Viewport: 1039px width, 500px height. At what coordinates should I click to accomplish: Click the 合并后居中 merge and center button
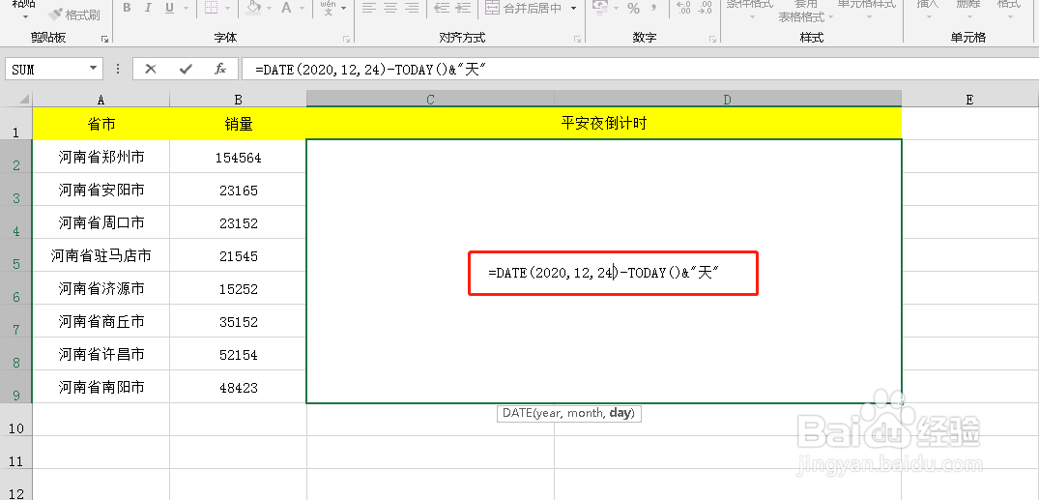pos(523,8)
